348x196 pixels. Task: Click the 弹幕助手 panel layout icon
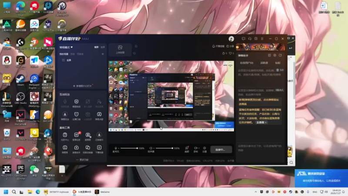coord(269,55)
